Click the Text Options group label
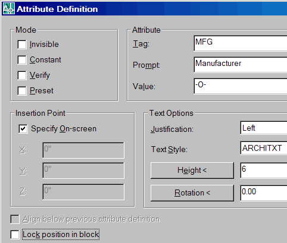This screenshot has height=243, width=287. click(x=171, y=113)
